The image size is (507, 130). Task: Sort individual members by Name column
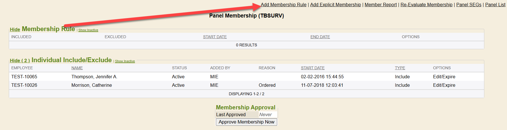coord(77,68)
